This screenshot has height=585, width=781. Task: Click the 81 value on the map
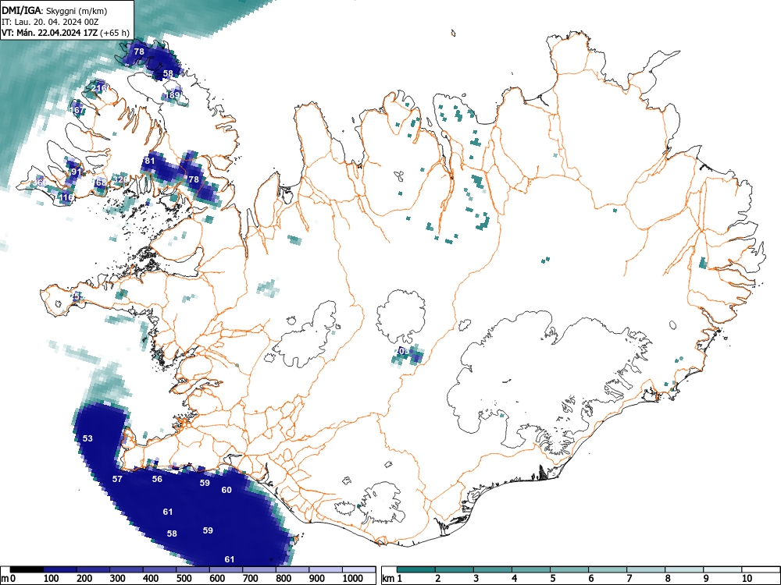point(150,161)
